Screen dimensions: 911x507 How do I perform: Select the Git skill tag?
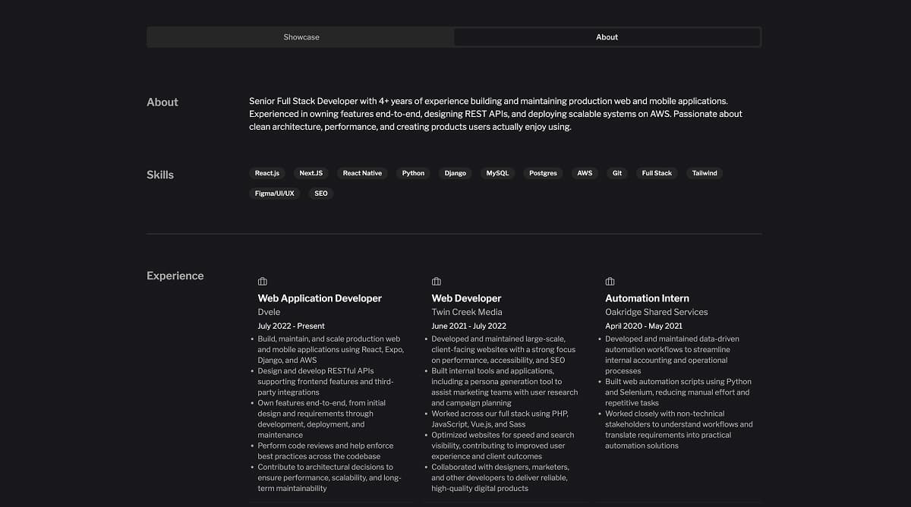pyautogui.click(x=617, y=173)
